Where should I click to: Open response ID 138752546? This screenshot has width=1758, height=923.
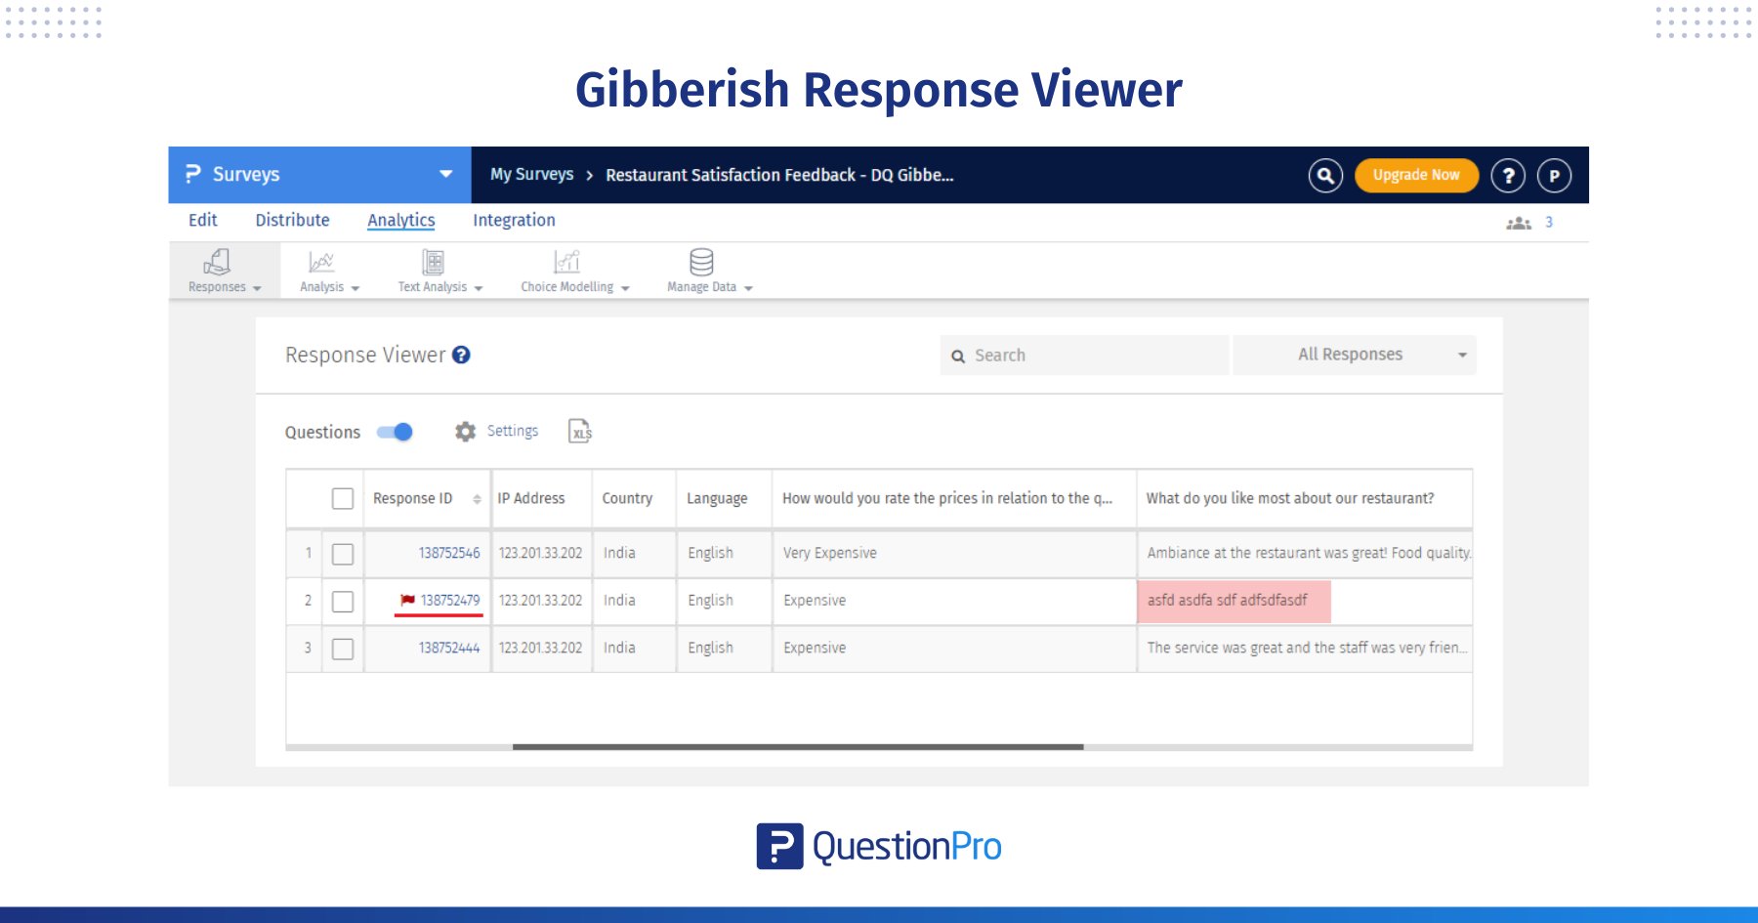(449, 553)
